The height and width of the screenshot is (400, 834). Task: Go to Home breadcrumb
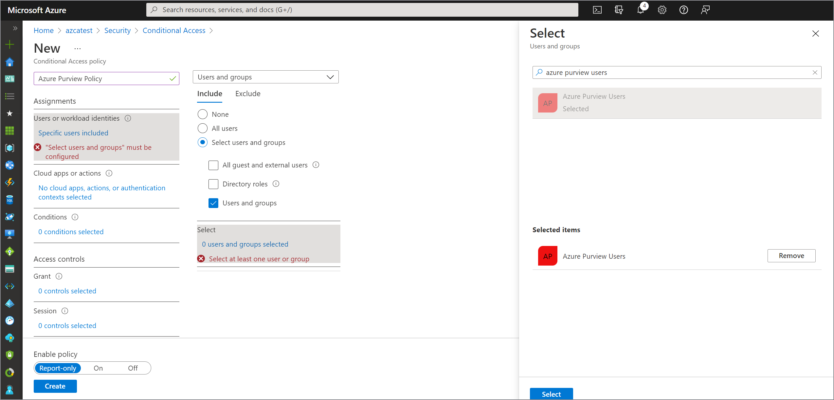coord(44,30)
